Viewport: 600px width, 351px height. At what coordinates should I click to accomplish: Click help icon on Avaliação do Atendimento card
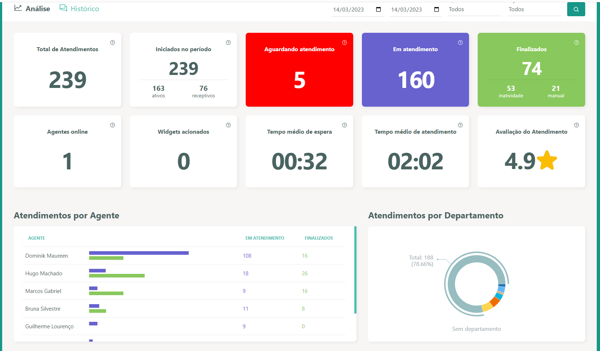577,125
